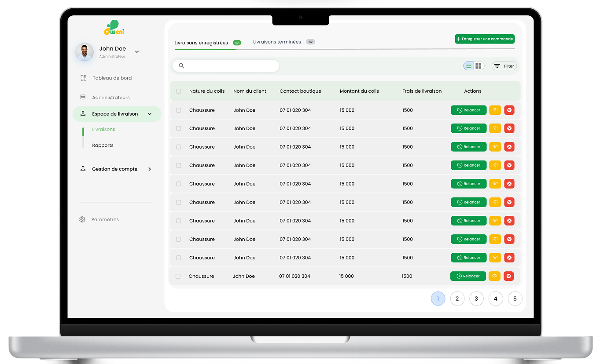This screenshot has width=611, height=364.
Task: Click Relancer on the second row
Action: pyautogui.click(x=468, y=128)
